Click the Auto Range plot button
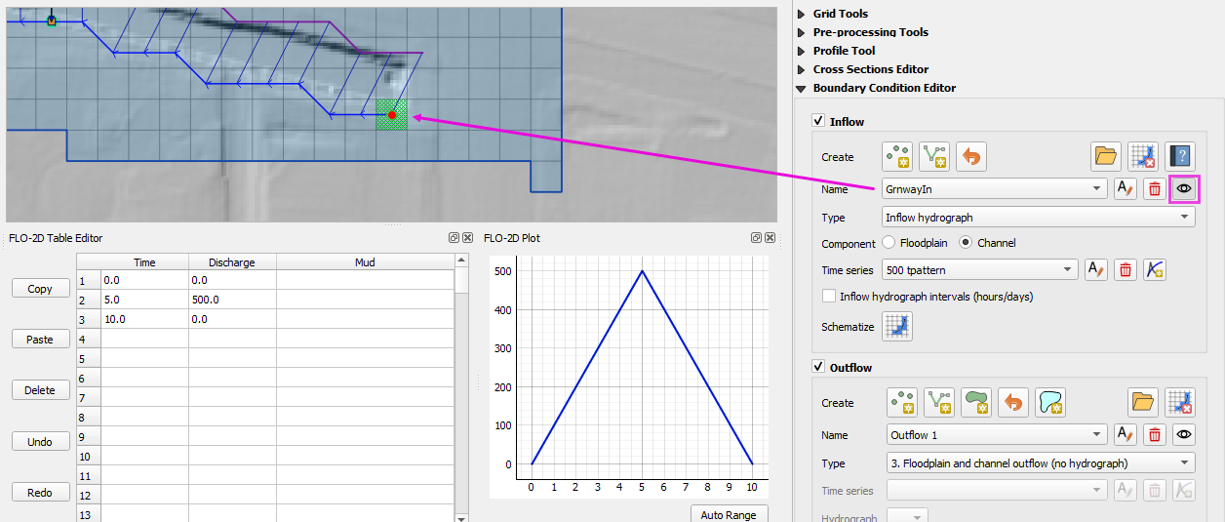 point(729,514)
